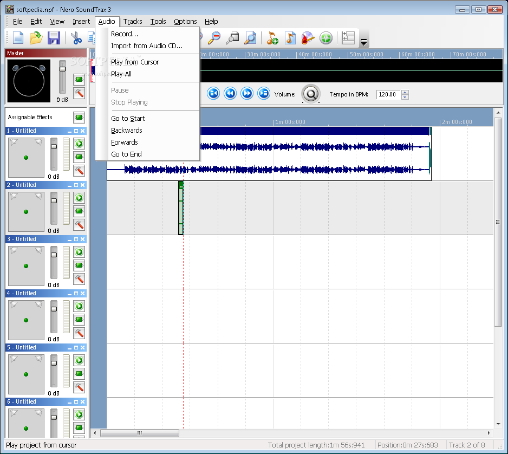Close the '2 - Untitled' track panel
Viewport: 508px width, 454px height.
83,185
